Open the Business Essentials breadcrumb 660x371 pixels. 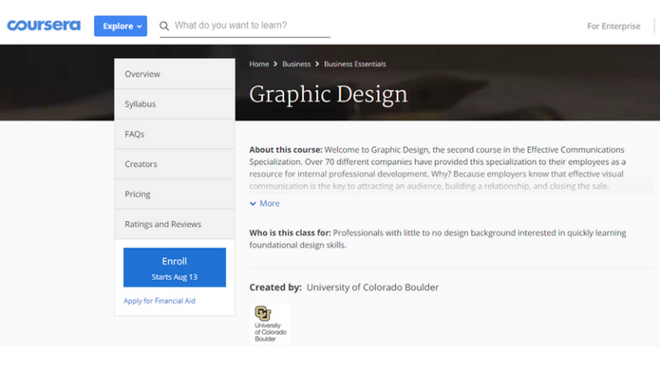pos(355,64)
